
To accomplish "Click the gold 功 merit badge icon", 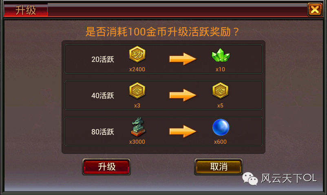I will point(137,55).
